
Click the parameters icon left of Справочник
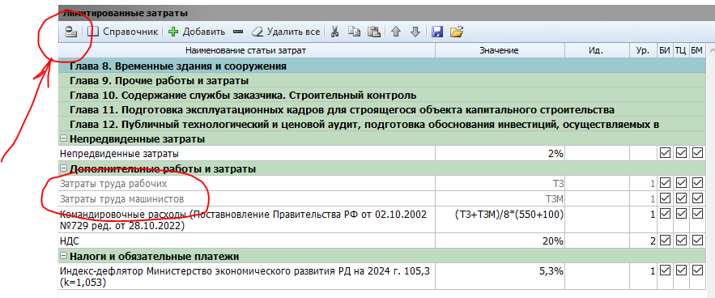click(70, 32)
